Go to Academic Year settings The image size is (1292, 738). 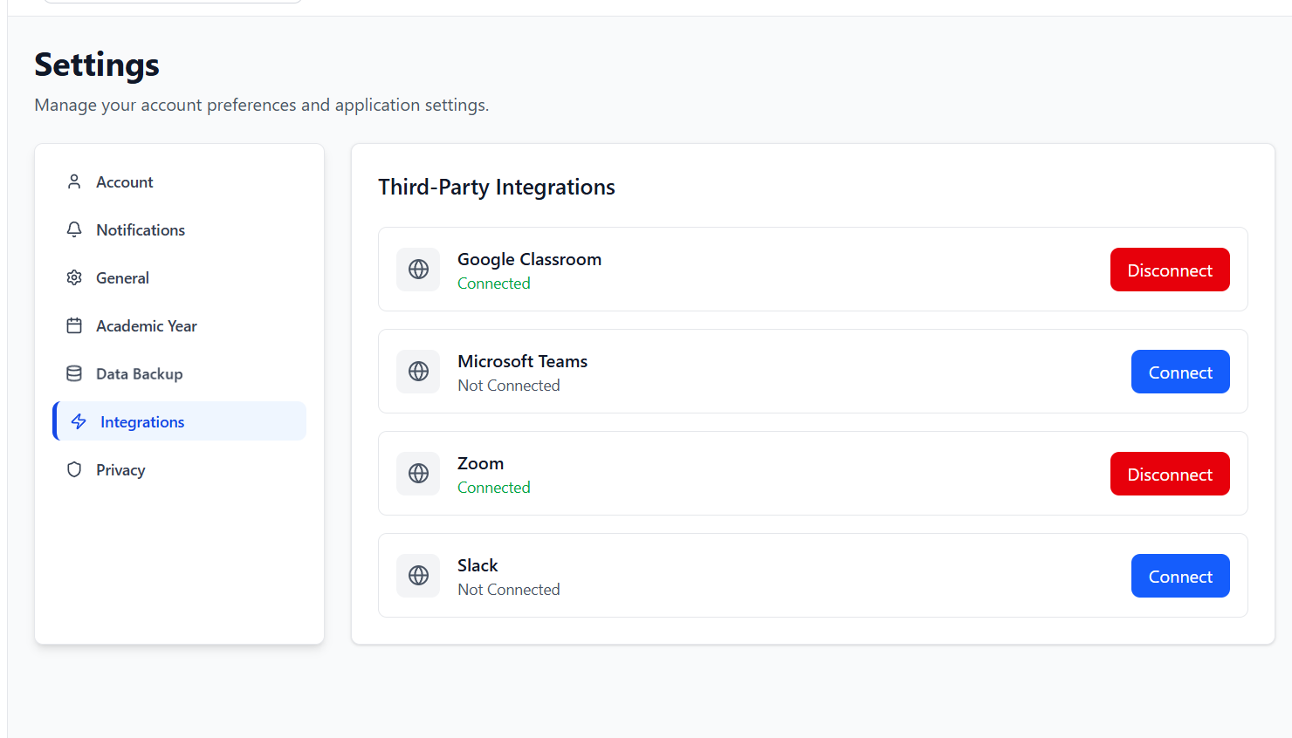tap(147, 325)
